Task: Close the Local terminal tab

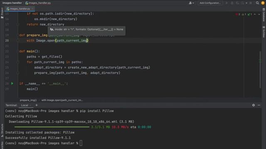Action: coord(30,105)
